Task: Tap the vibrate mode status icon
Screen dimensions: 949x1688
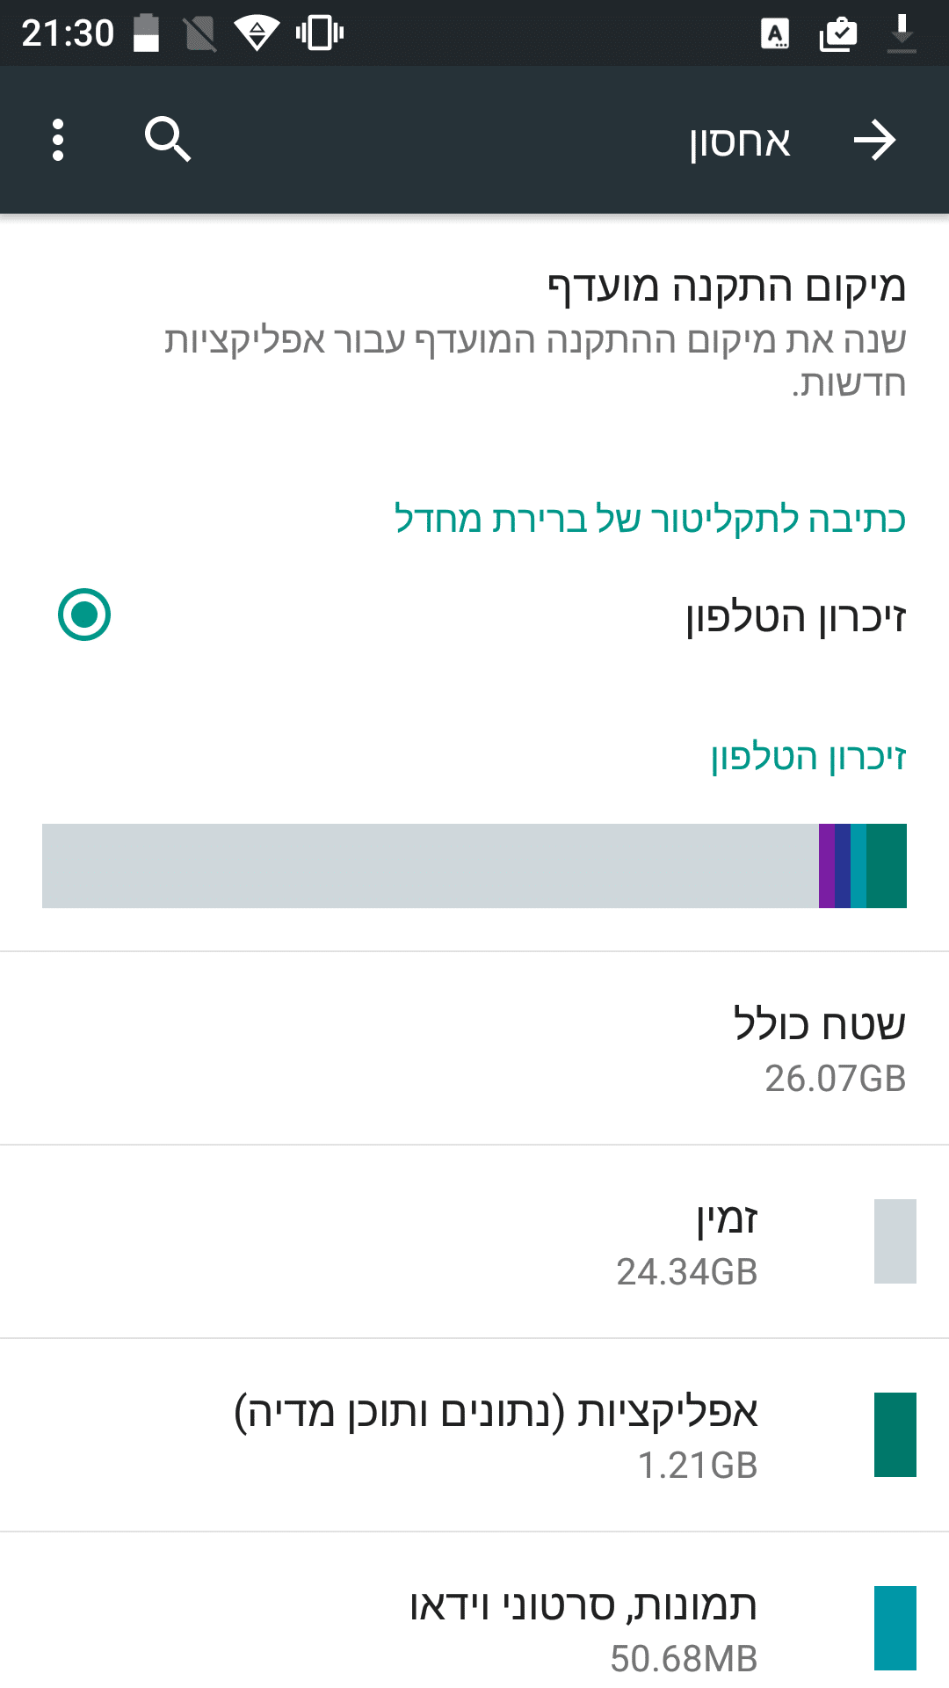Action: tap(319, 33)
